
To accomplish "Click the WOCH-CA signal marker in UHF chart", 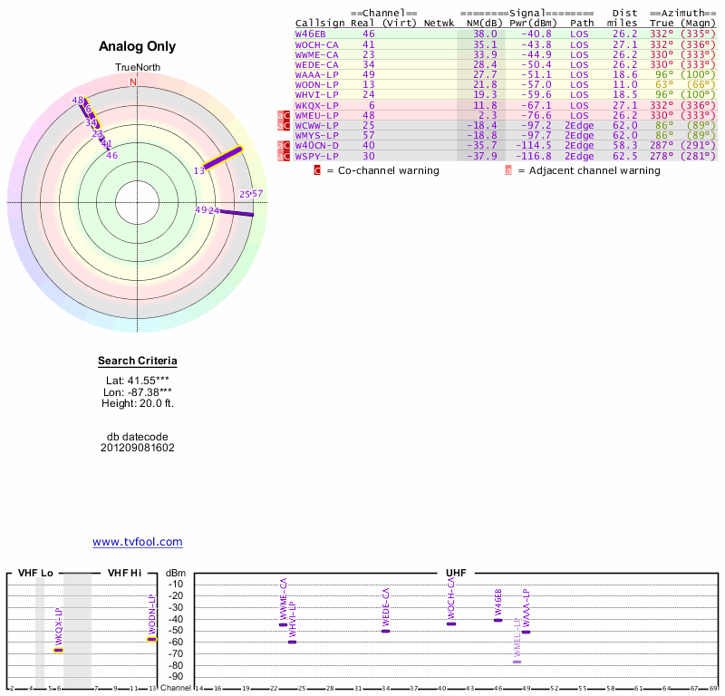I will pyautogui.click(x=451, y=623).
